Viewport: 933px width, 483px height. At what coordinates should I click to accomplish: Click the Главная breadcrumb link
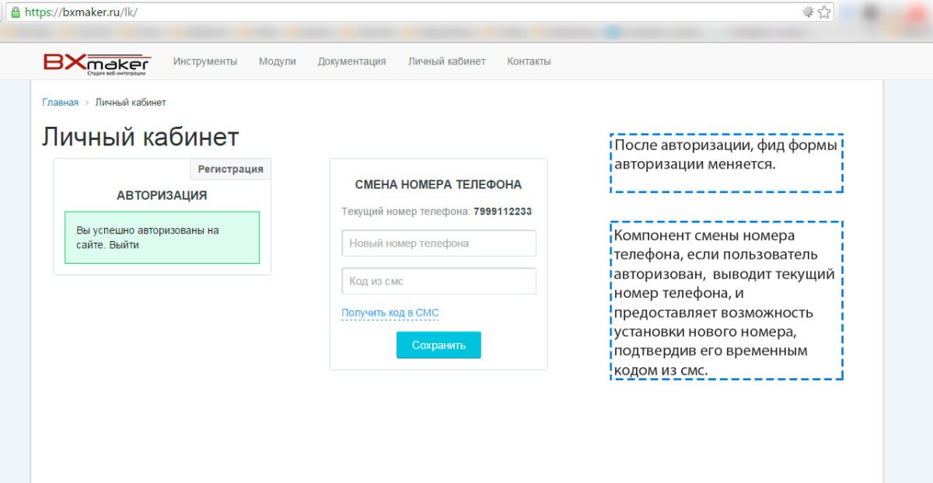click(x=60, y=102)
